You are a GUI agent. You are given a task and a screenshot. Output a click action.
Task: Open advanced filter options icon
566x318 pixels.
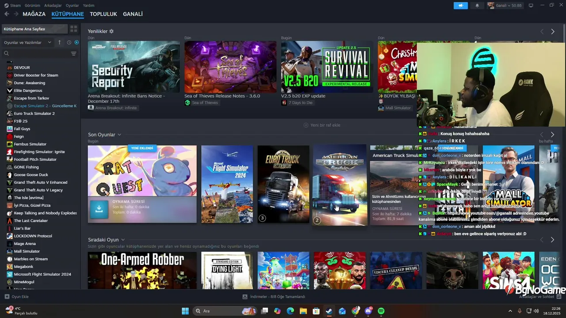[74, 53]
